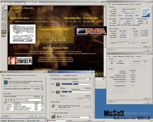Choose the Ellipse shape tool

coord(2,28)
